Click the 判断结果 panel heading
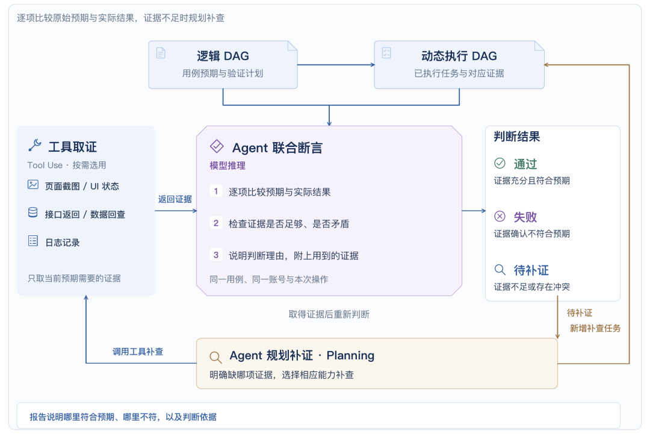This screenshot has height=434, width=650. pos(517,137)
